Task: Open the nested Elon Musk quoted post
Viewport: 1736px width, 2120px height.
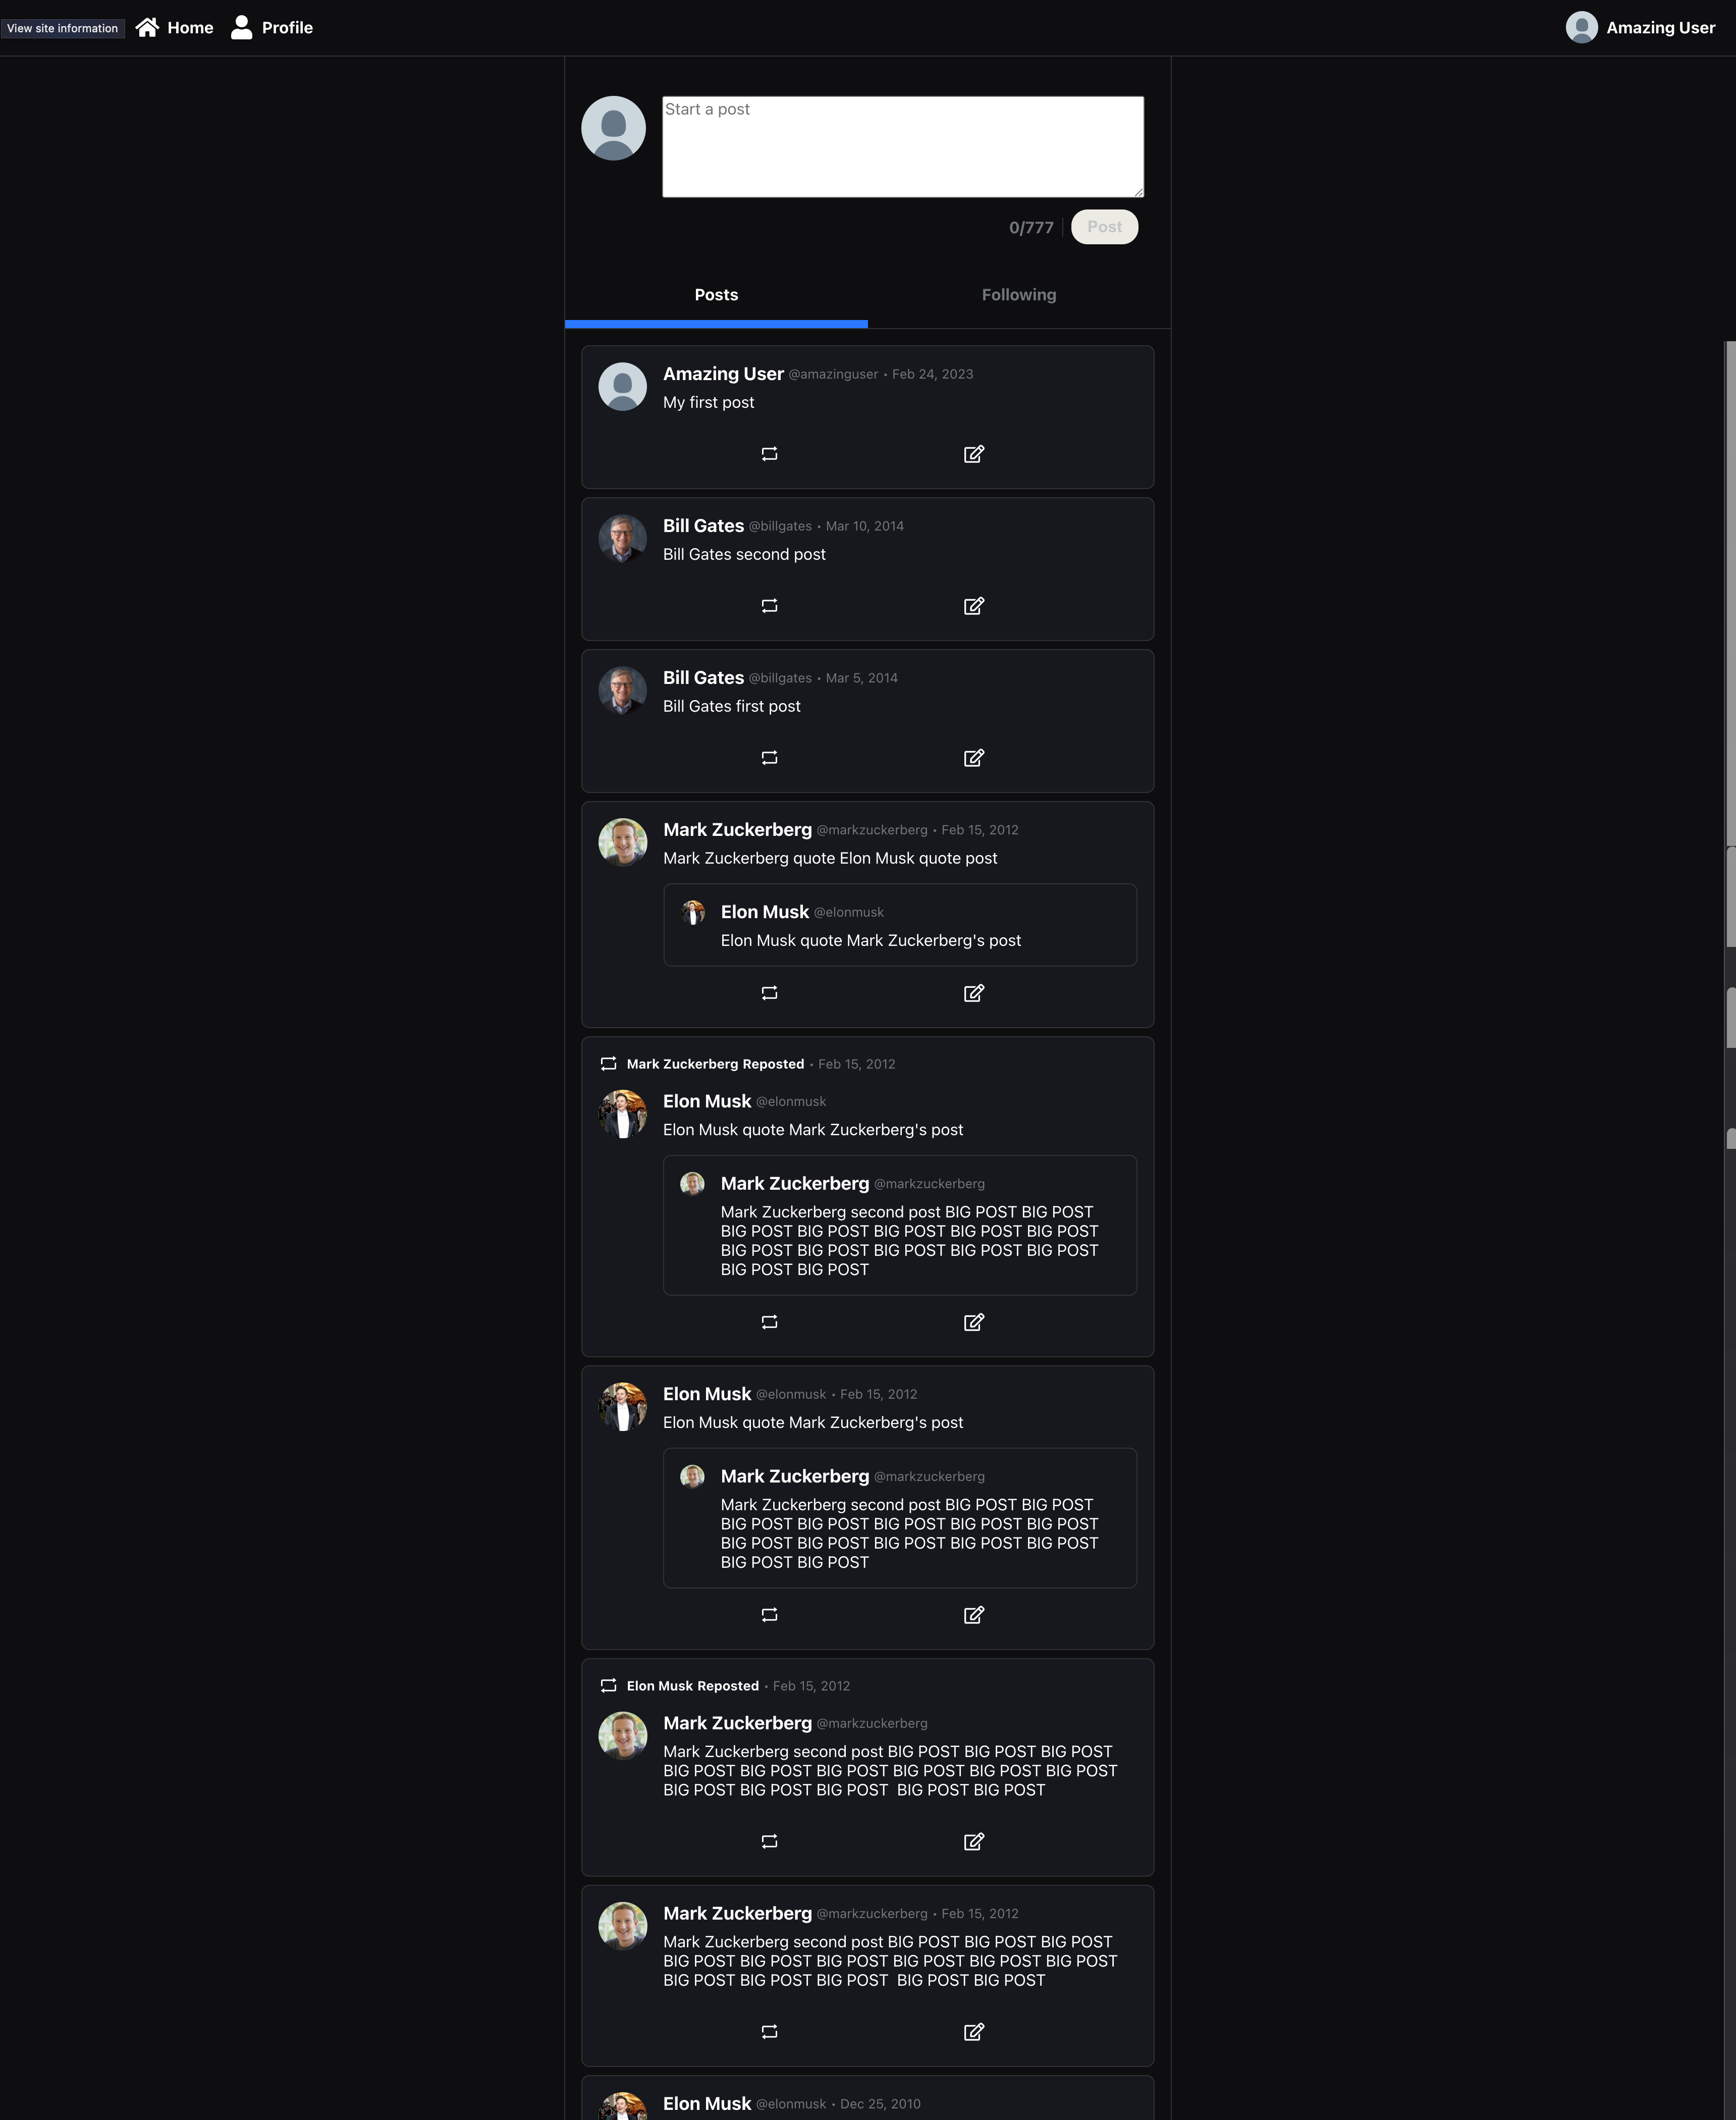Action: pos(899,925)
